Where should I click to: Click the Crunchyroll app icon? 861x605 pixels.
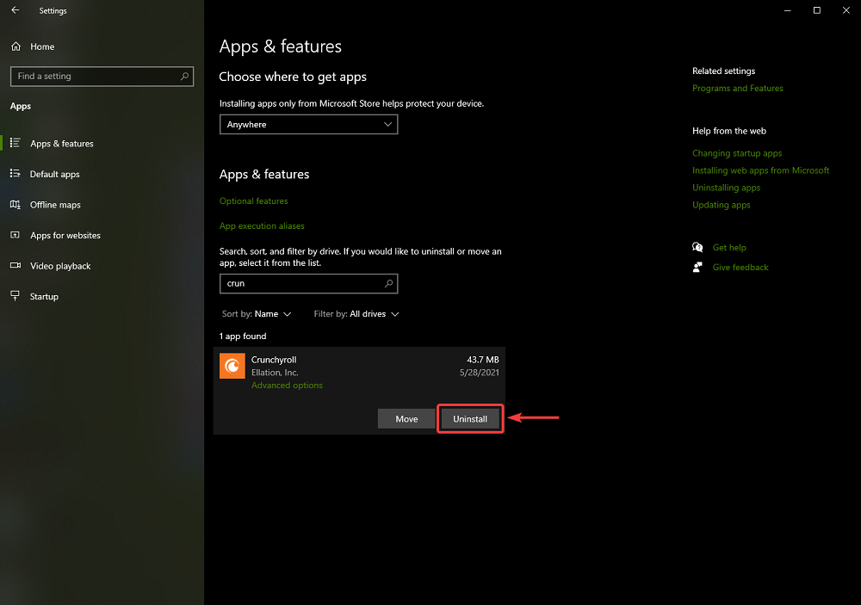232,367
